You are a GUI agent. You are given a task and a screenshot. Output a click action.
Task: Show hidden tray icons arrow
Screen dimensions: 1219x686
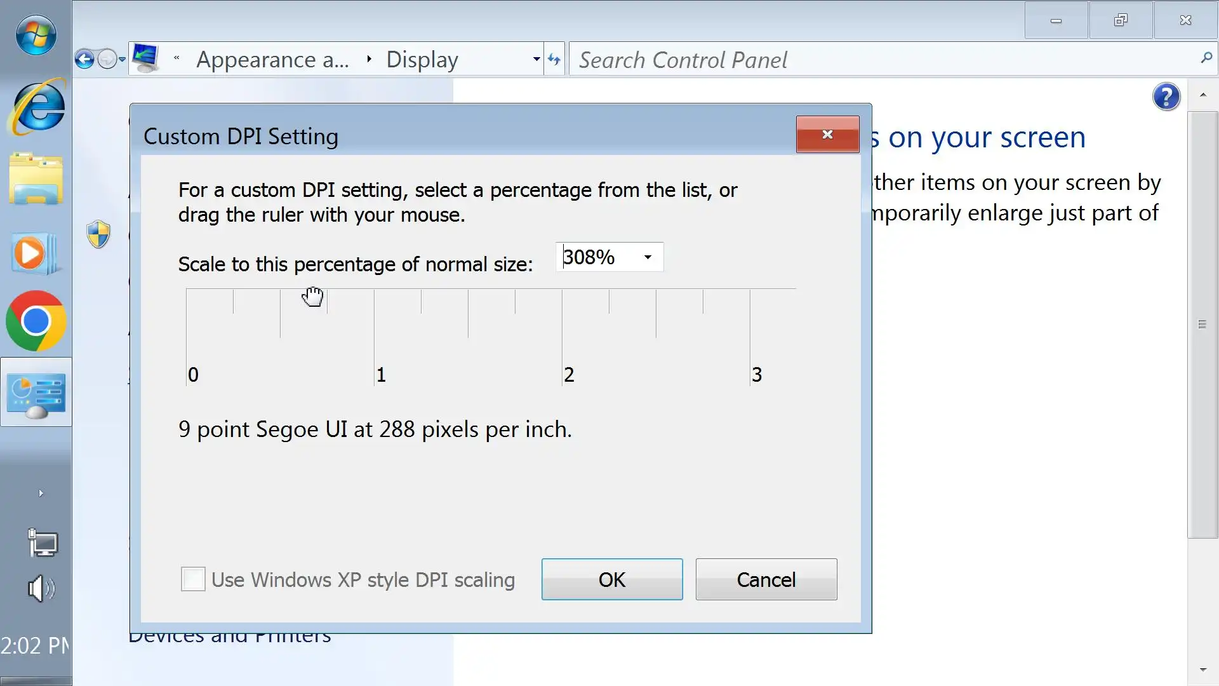click(41, 494)
